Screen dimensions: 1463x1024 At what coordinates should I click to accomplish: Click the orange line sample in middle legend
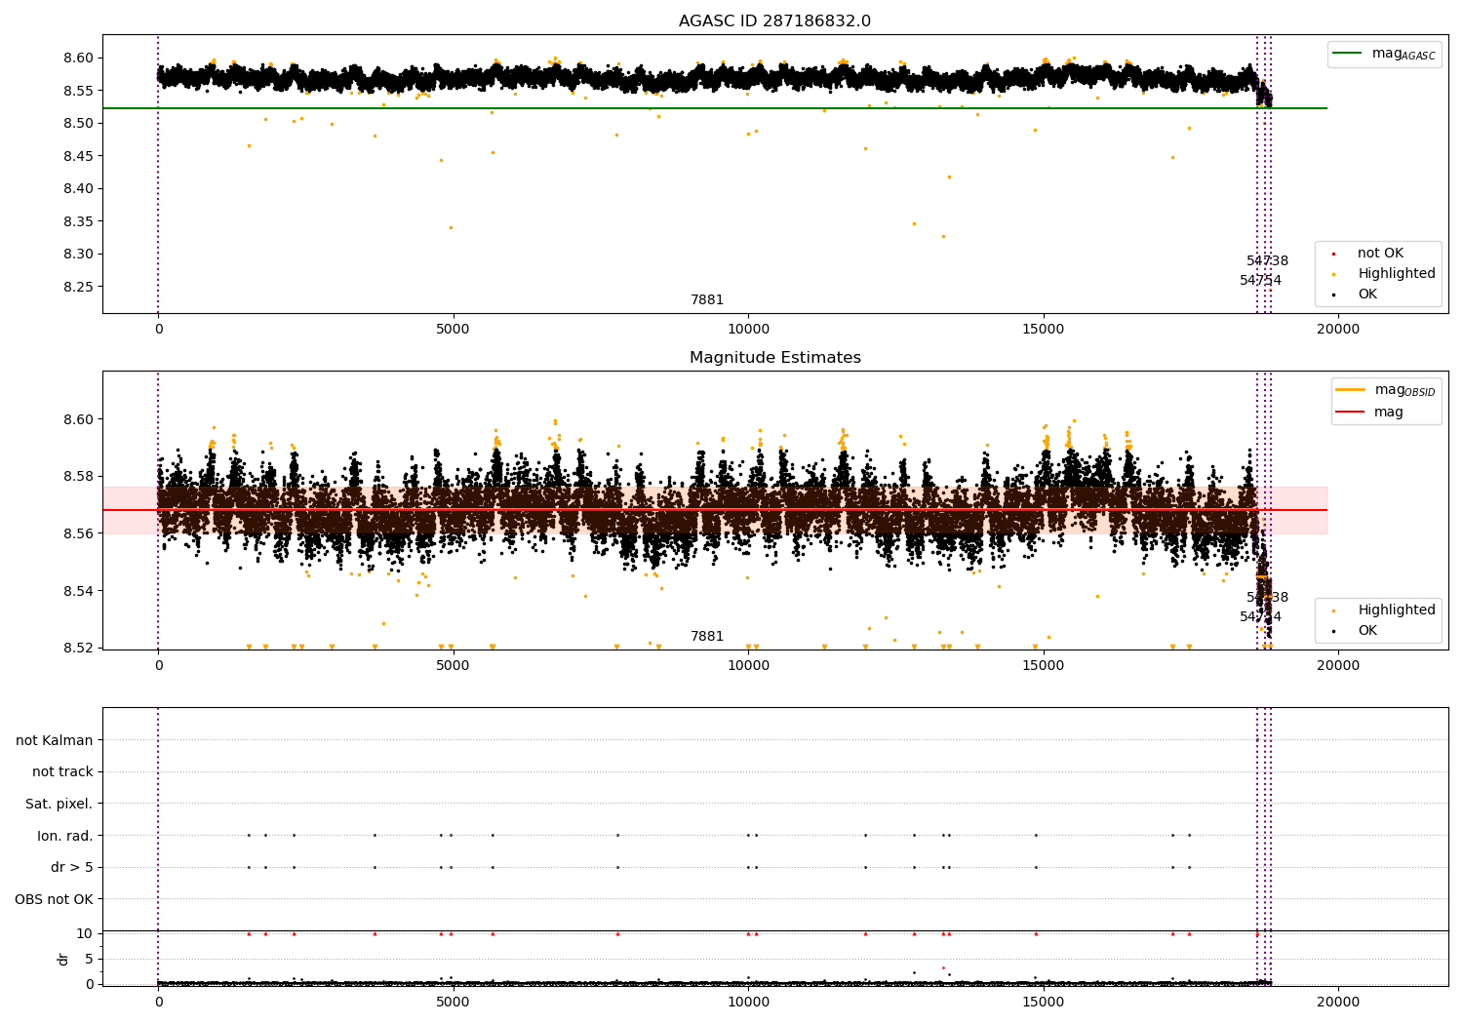[1350, 390]
